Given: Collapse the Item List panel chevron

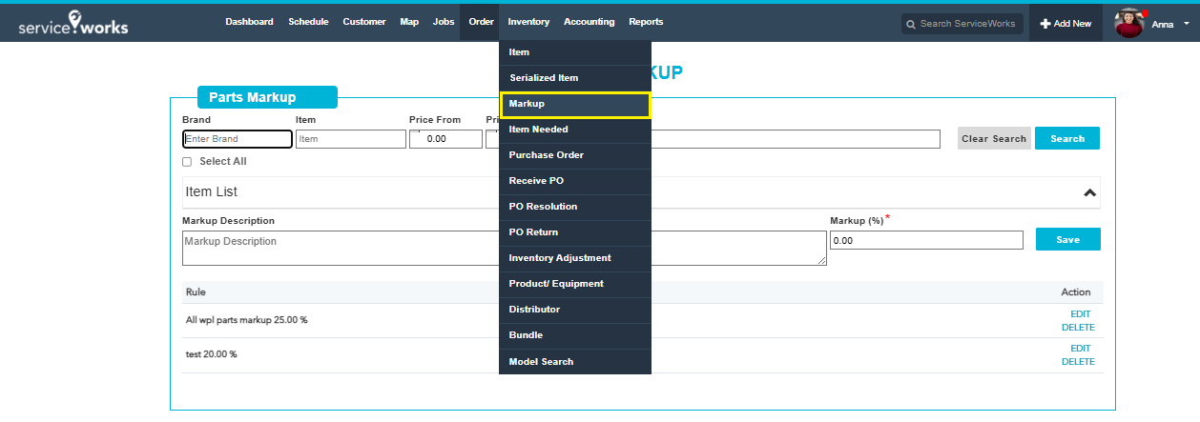Looking at the screenshot, I should point(1089,192).
